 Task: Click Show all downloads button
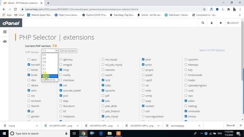(x=230, y=125)
